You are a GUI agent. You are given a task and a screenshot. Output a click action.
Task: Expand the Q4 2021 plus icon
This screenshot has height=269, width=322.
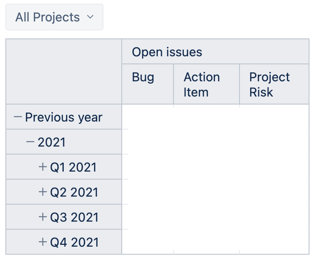click(x=43, y=242)
